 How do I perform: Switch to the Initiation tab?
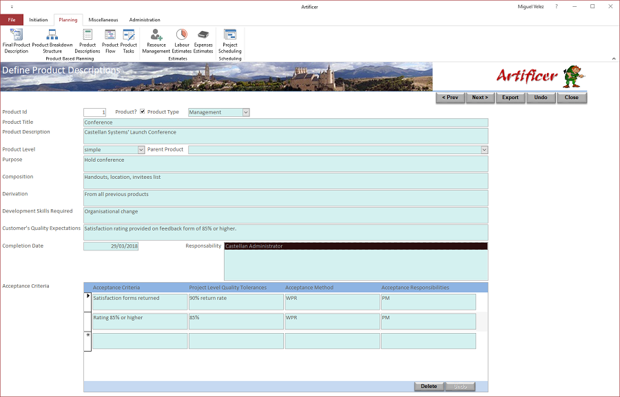point(39,20)
